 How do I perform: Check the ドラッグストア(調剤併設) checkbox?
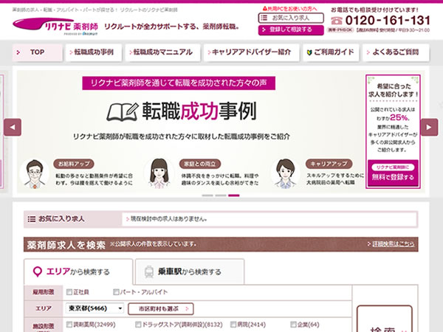tap(138, 325)
